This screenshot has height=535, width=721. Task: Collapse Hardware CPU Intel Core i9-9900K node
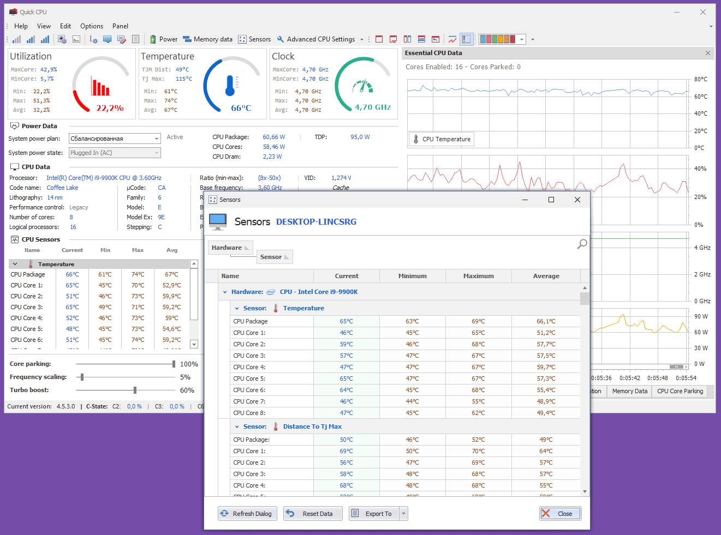(225, 292)
